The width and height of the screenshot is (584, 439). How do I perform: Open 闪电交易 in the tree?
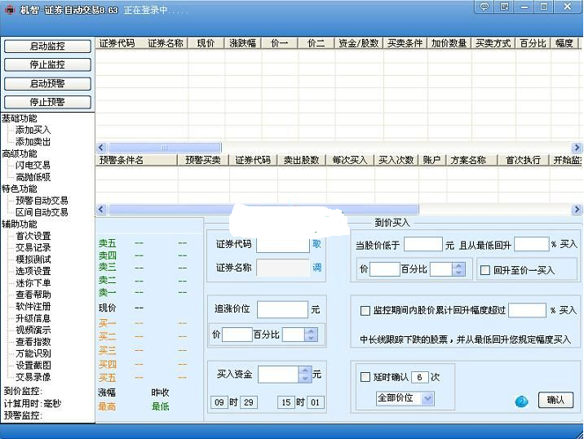[x=33, y=165]
